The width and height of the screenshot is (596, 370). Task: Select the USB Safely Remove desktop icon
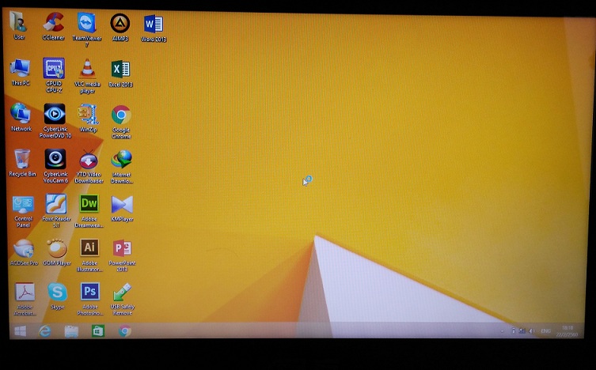click(x=123, y=299)
